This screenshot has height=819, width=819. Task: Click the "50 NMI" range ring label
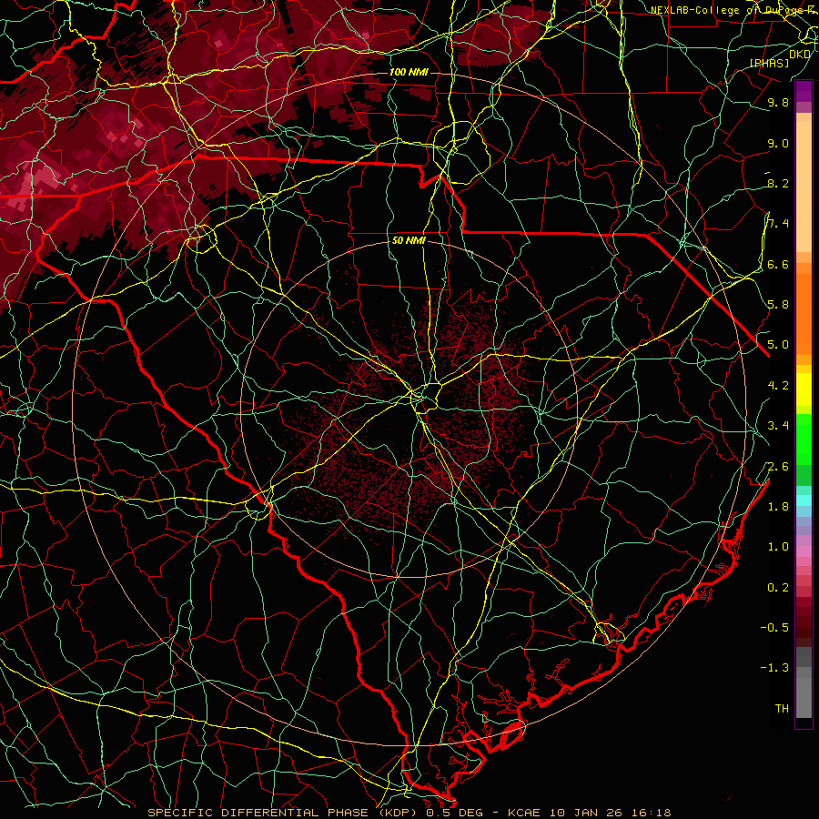point(409,240)
